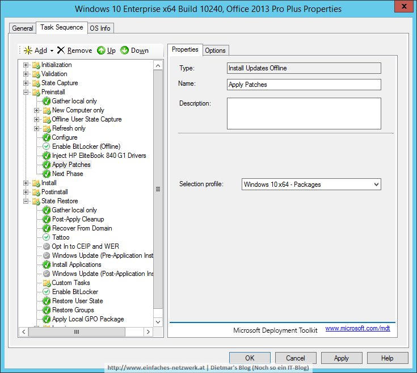Viewport: 417px width, 373px height.
Task: Click the checkmark icon beside Apply Patches
Action: pos(47,165)
